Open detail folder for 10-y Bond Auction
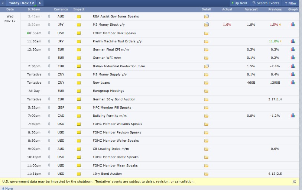 tap(206, 174)
